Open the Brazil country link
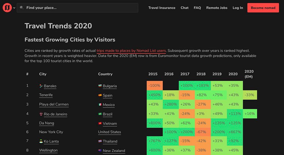Image resolution: width=284 pixels, height=155 pixels. pos(108,114)
